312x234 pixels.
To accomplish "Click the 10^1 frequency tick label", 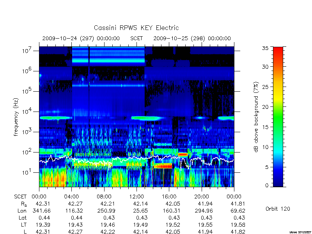I will [27, 172].
